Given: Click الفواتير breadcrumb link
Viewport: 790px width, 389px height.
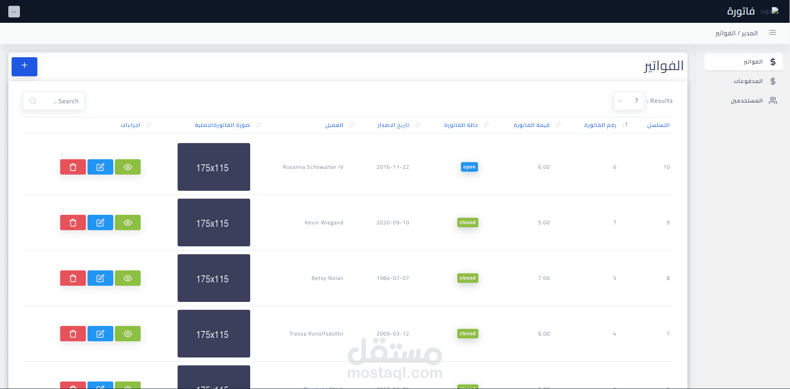Looking at the screenshot, I should pyautogui.click(x=725, y=33).
